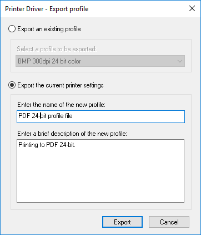Select the Export an existing profile radio button
Viewport: 201px width, 235px height.
pyautogui.click(x=12, y=29)
